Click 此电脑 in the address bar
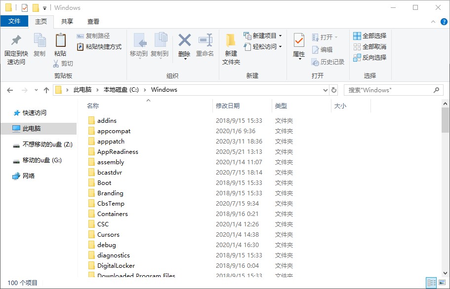This screenshot has width=450, height=289. pos(82,90)
